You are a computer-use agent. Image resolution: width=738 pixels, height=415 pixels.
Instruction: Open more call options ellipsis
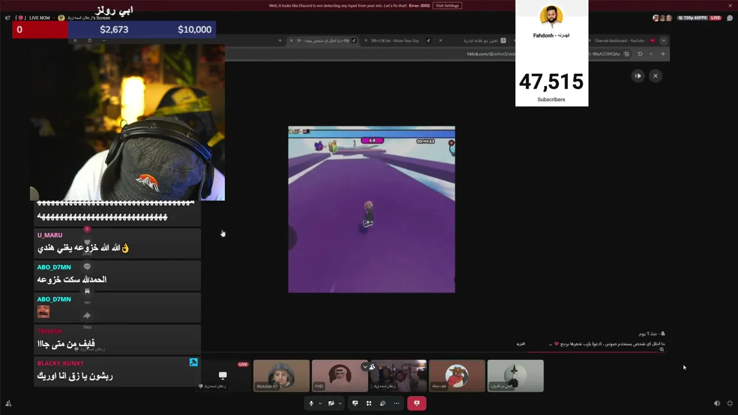click(397, 403)
